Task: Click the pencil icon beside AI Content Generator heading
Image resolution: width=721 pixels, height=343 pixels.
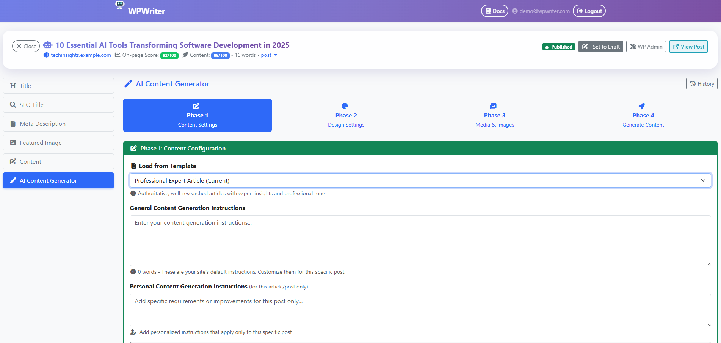Action: point(128,84)
